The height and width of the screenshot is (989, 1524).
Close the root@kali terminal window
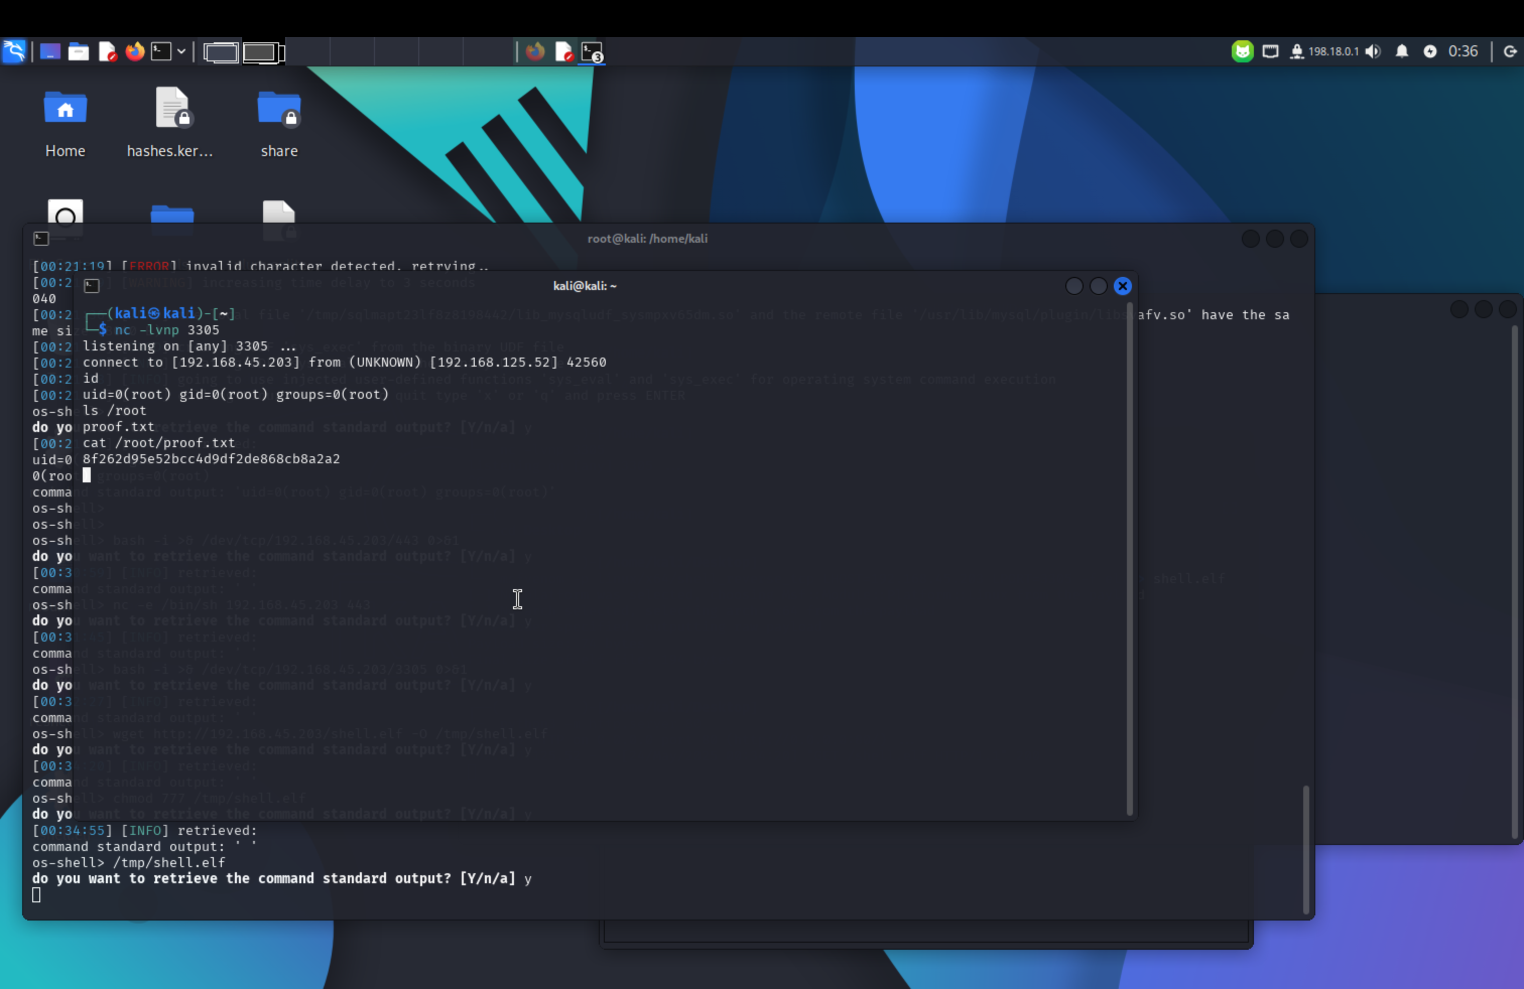[x=1299, y=239]
